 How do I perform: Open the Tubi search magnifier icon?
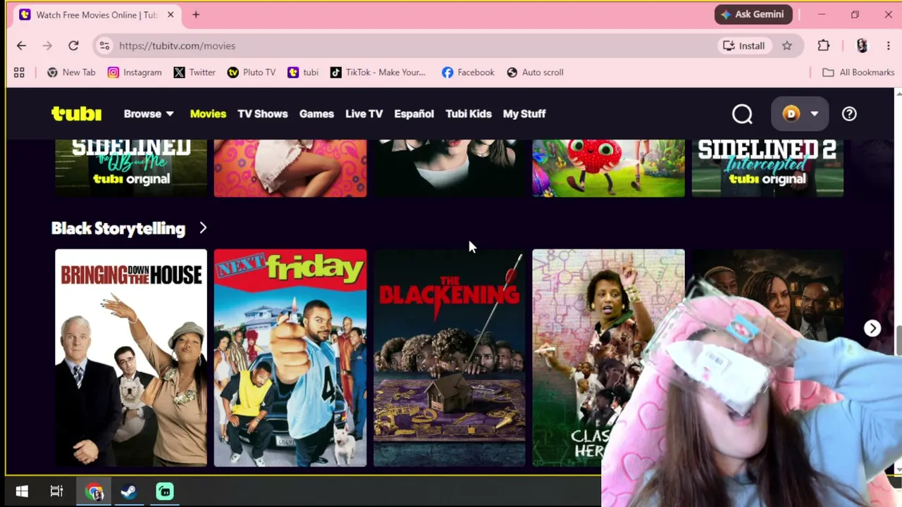coord(742,113)
